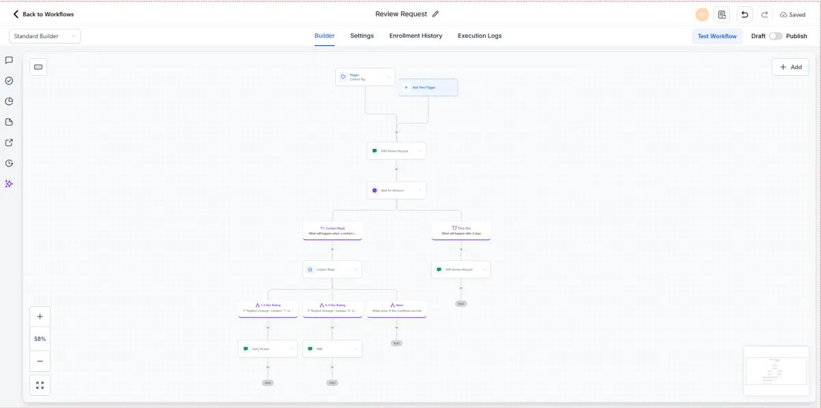Click the Contact Reply condition node

click(x=333, y=269)
